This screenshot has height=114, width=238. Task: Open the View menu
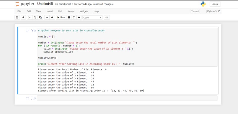[39, 11]
